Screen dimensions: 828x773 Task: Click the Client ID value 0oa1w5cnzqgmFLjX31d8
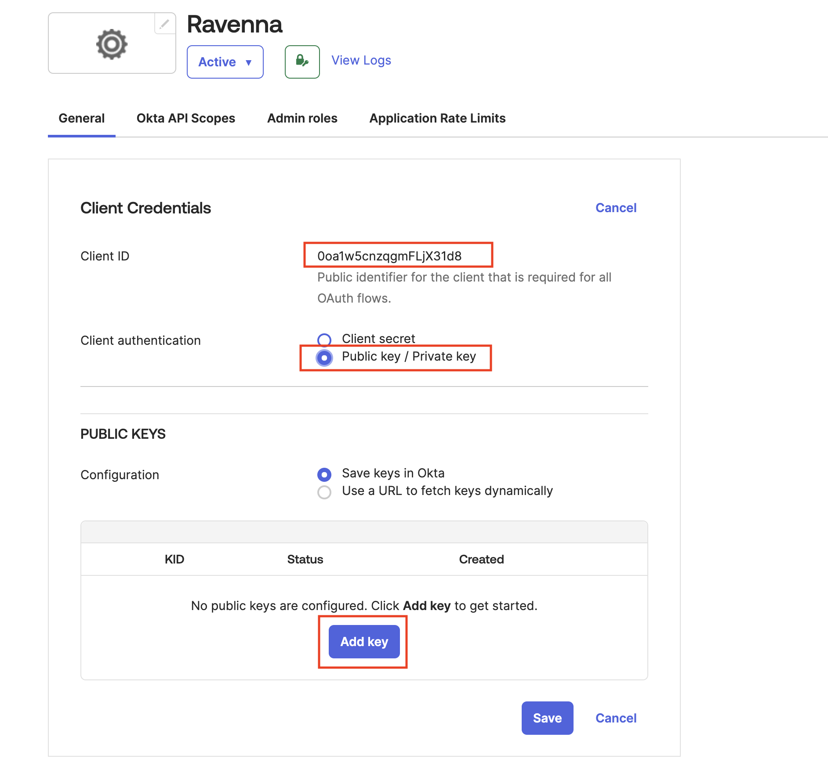[x=389, y=256]
